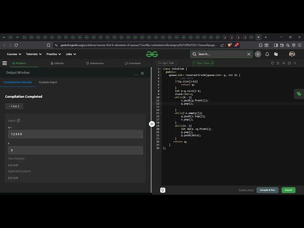Expand the Jobs dropdown menu
The height and width of the screenshot is (228, 304).
(71, 54)
